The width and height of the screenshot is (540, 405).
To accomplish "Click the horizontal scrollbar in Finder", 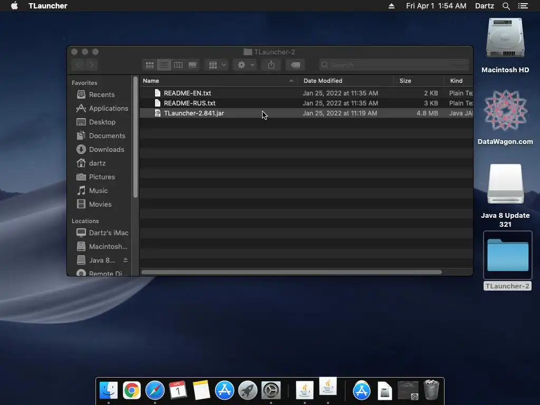I will (x=291, y=272).
